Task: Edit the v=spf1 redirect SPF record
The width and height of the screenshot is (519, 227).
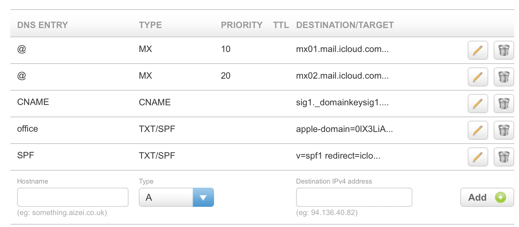Action: pyautogui.click(x=478, y=157)
